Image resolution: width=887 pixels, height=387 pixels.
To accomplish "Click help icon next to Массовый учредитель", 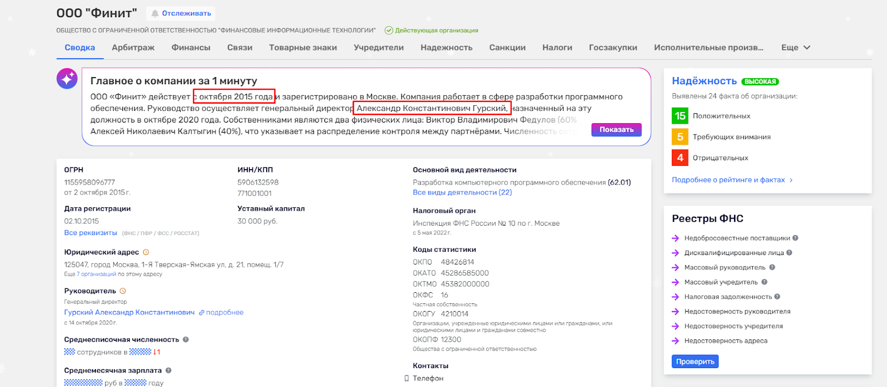I will (764, 282).
